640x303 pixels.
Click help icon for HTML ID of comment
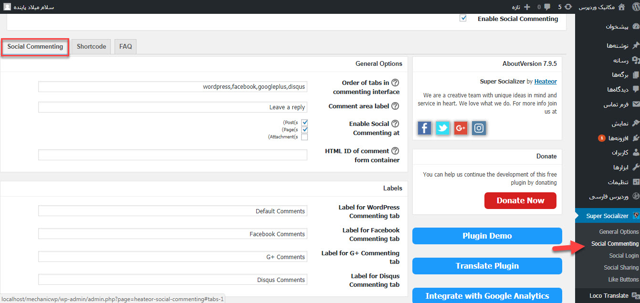(395, 151)
